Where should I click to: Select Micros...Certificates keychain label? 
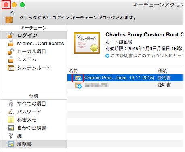tap(40, 44)
